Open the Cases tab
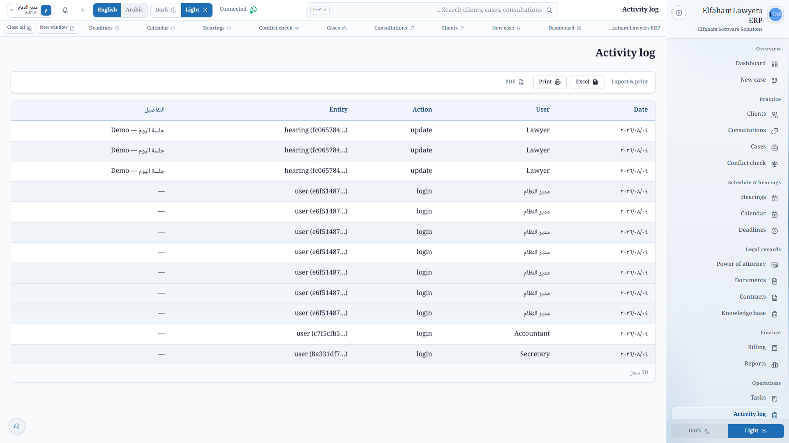The width and height of the screenshot is (789, 443). pyautogui.click(x=337, y=28)
